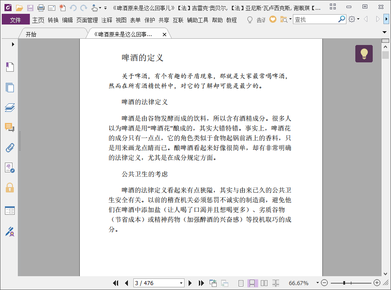
Task: Open the 编辑 tab
Action: pyautogui.click(x=67, y=20)
